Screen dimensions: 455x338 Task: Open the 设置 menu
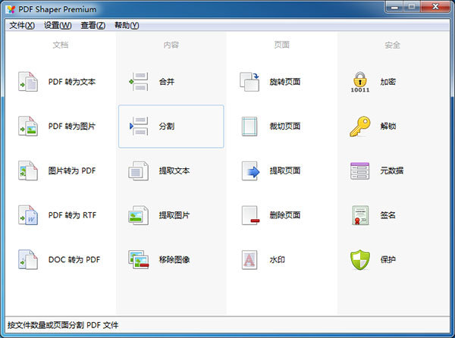point(58,25)
